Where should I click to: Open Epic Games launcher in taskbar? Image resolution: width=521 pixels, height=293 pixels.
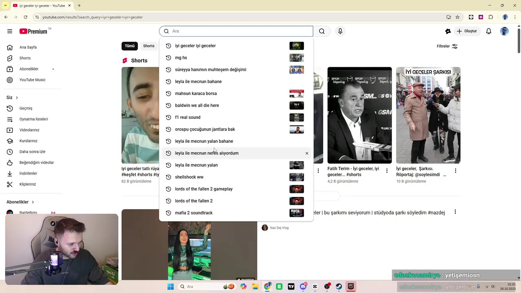coord(350,286)
